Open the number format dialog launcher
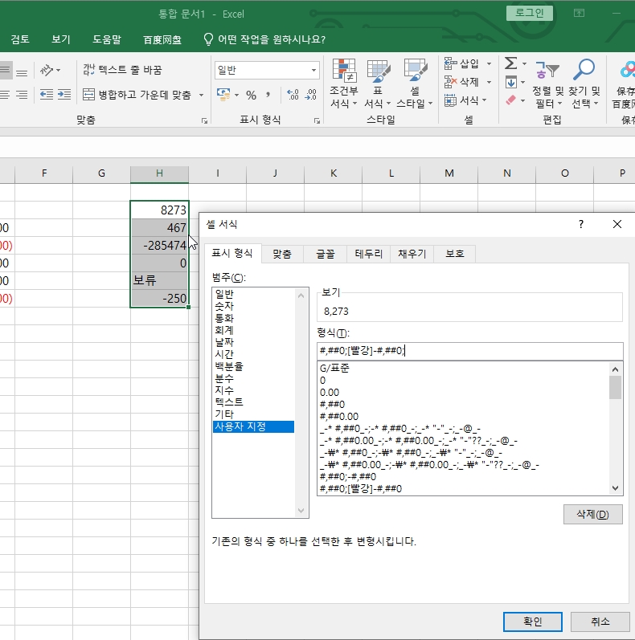The height and width of the screenshot is (640, 635). tap(317, 120)
